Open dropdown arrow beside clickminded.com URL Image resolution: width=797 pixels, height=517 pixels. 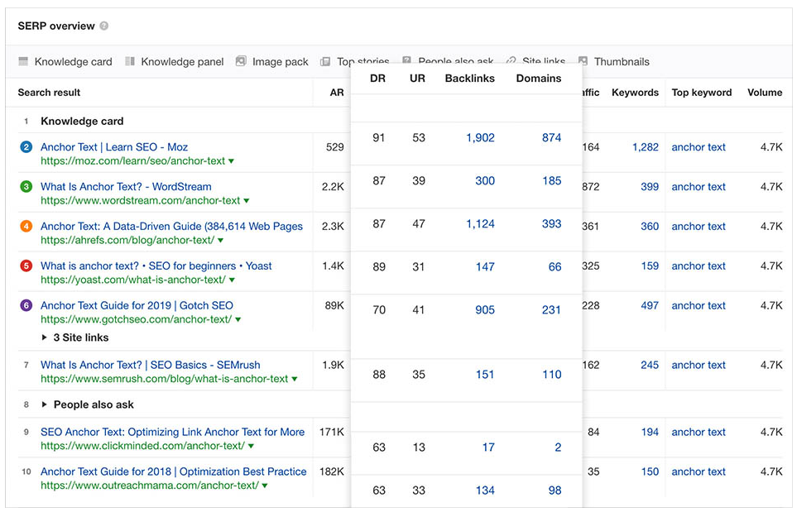251,446
